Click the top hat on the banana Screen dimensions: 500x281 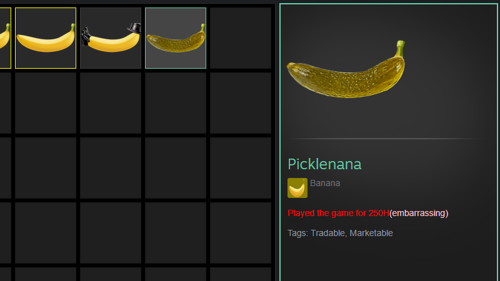[x=134, y=28]
